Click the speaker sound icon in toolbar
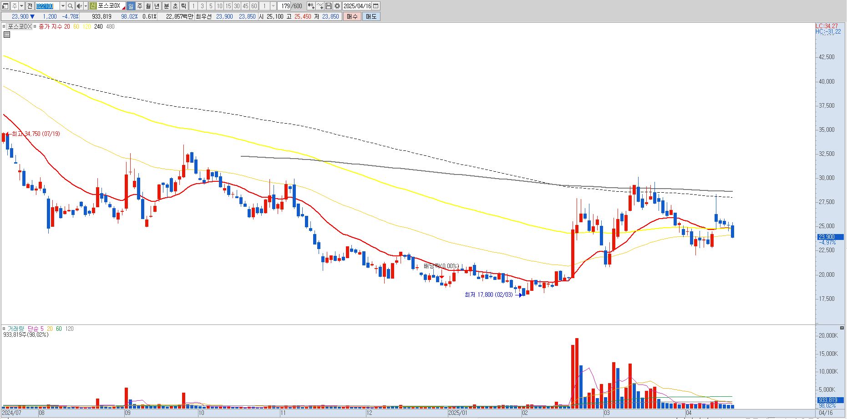Viewport: 847px width, 419px height. (x=79, y=6)
